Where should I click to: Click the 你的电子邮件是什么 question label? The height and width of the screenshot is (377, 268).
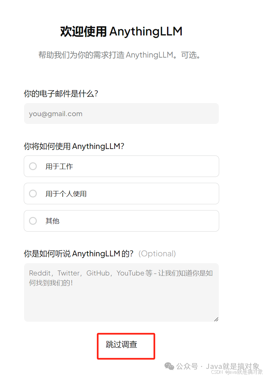click(59, 94)
